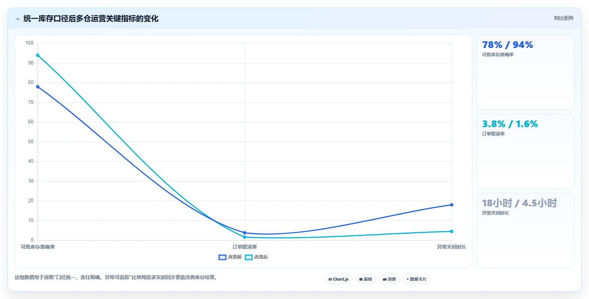Click the 0 y-axis tick label
The height and width of the screenshot is (299, 589).
click(32, 240)
